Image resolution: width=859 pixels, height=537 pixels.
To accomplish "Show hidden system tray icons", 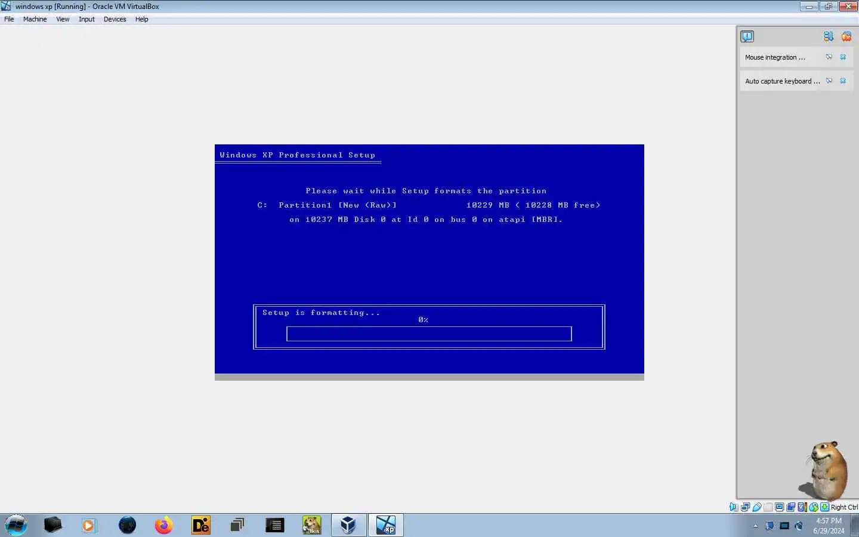I will tap(755, 526).
